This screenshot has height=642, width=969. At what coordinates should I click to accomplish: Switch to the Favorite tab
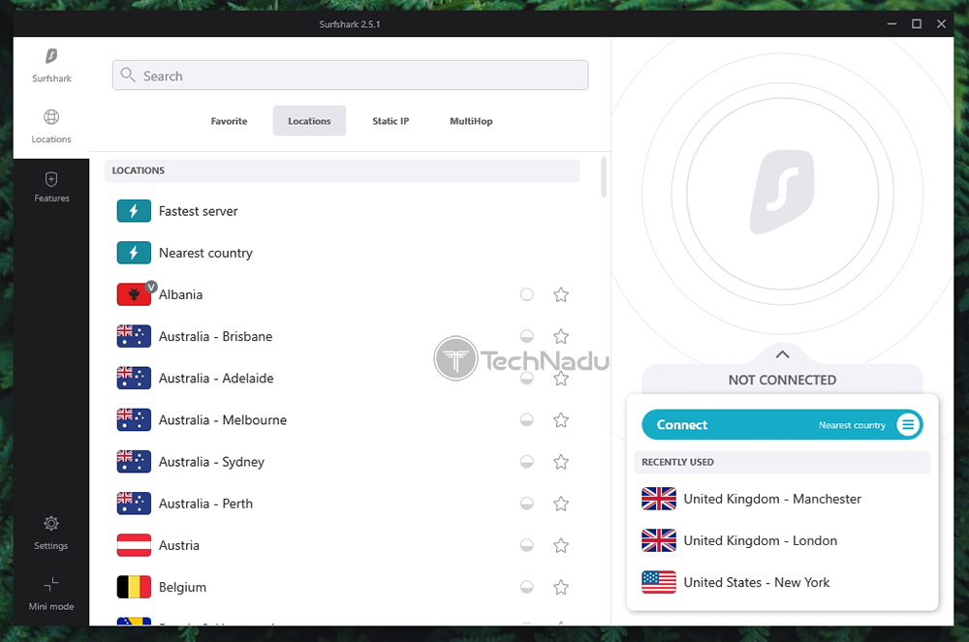tap(229, 121)
